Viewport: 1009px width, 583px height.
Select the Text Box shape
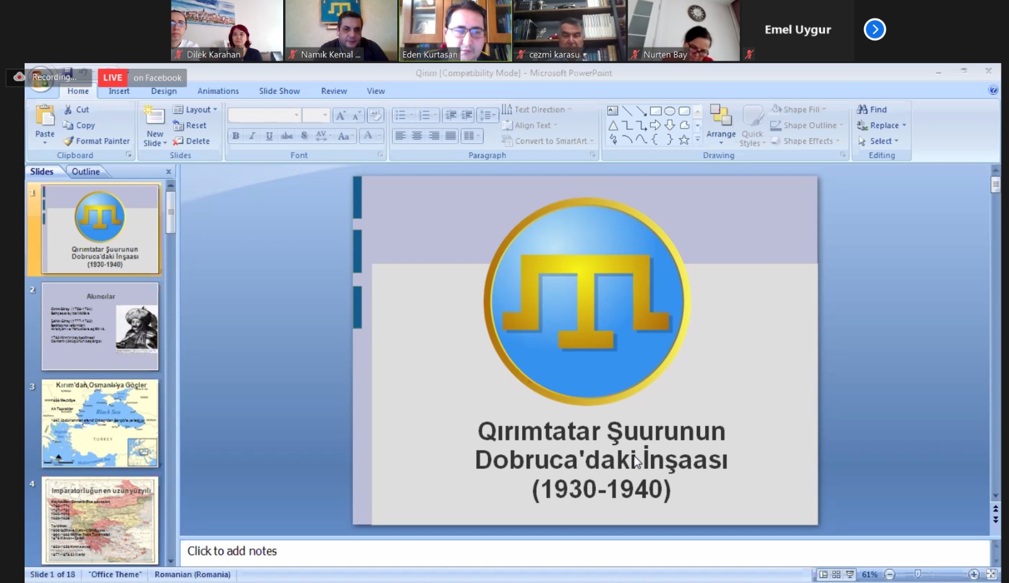coord(612,111)
